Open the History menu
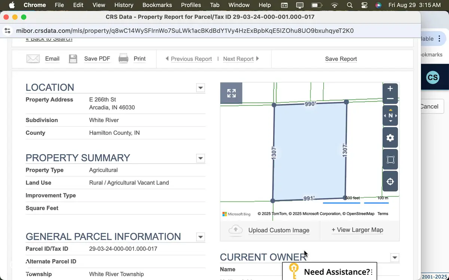 coord(123,5)
